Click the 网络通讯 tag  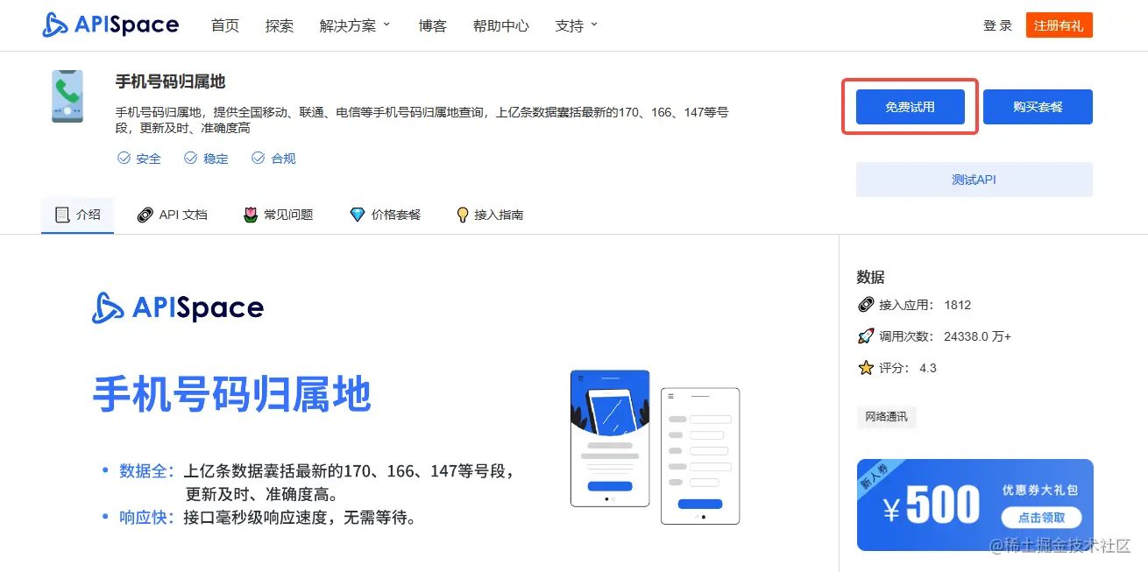886,417
